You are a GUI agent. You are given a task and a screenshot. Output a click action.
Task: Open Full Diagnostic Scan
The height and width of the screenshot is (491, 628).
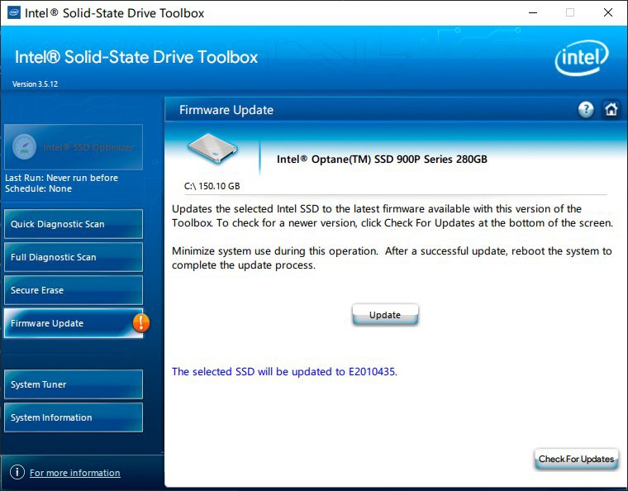74,257
